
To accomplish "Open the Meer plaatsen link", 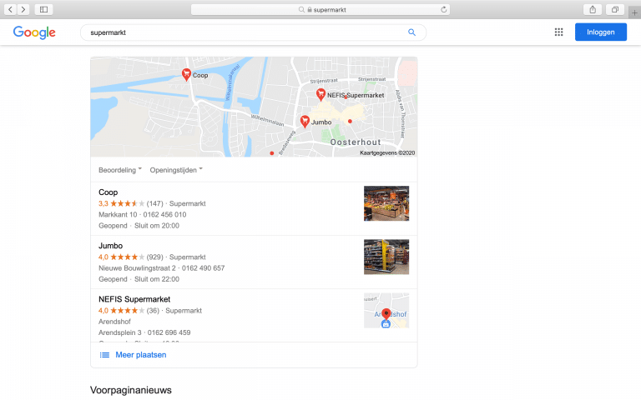I will tap(140, 355).
